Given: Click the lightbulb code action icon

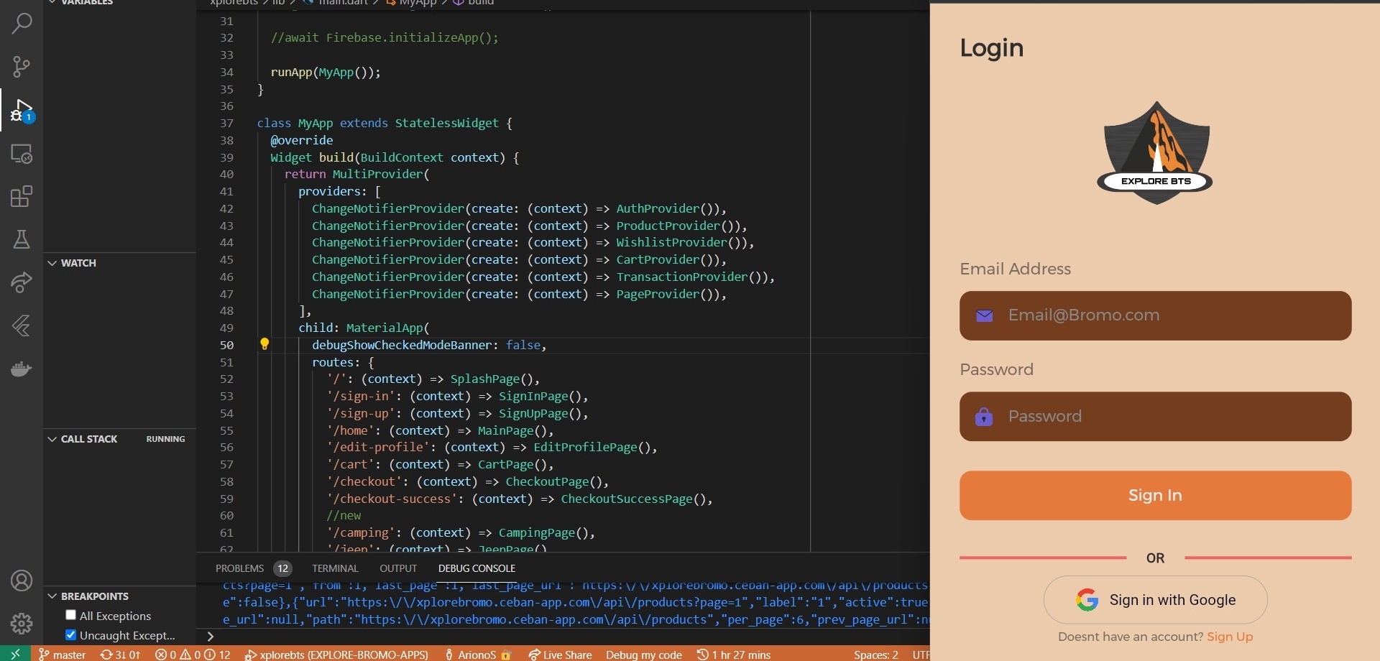Looking at the screenshot, I should pos(264,344).
